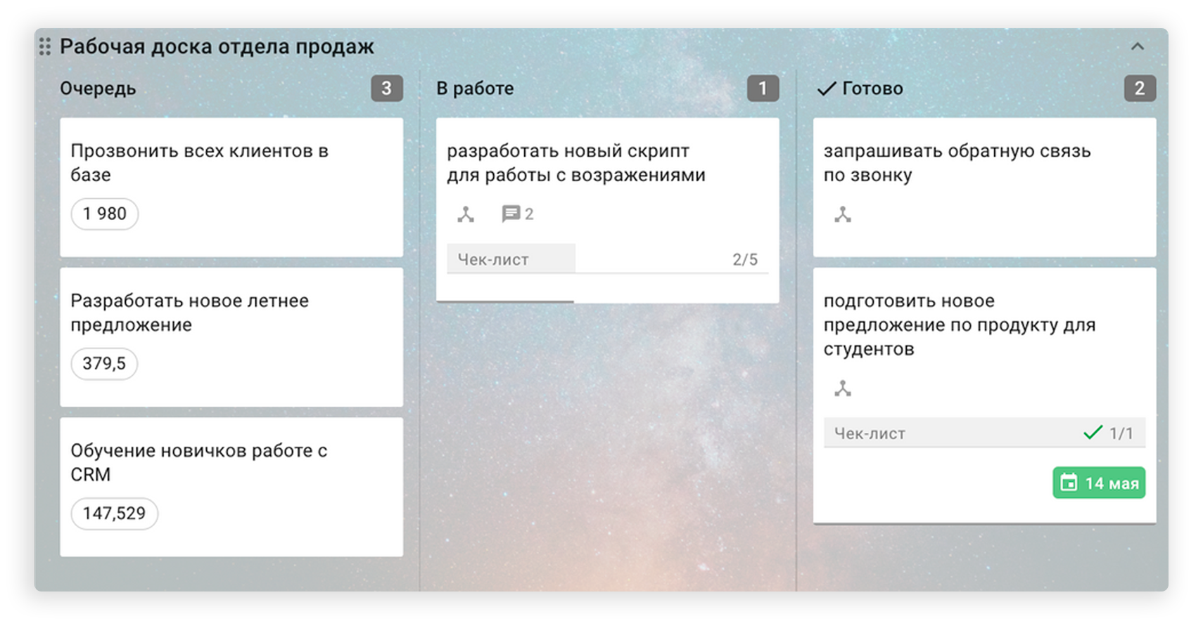Click green checkmark icon in 1/1 checklist

click(x=1093, y=433)
